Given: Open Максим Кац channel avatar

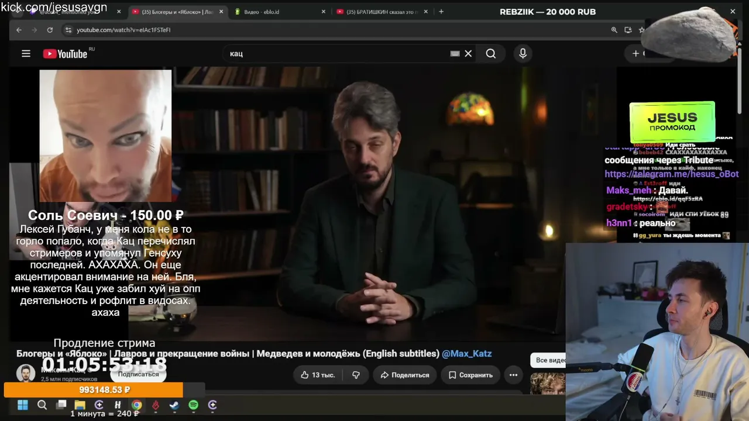Looking at the screenshot, I should pos(25,374).
